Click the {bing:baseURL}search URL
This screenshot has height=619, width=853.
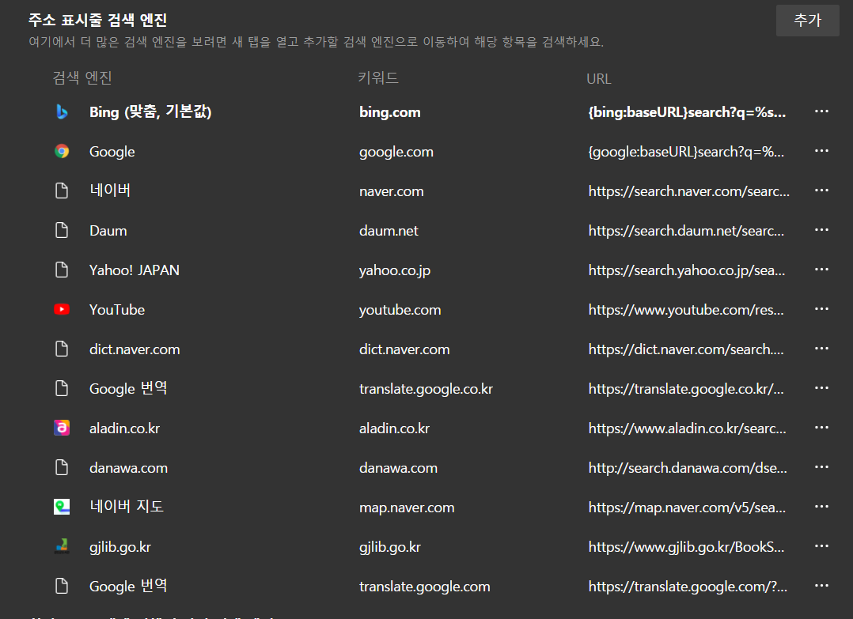(687, 112)
